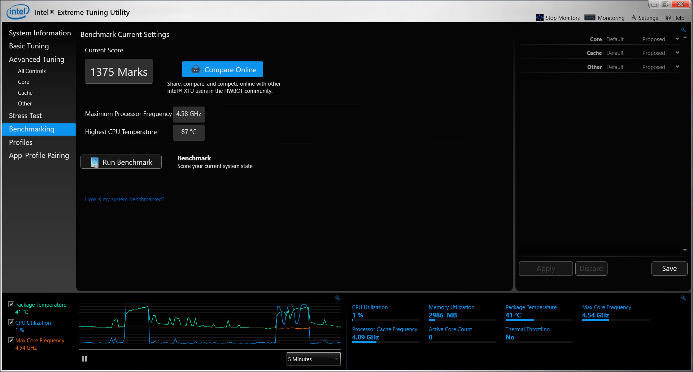Click the Help question mark icon
Screen dimensions: 693x372
pyautogui.click(x=668, y=18)
